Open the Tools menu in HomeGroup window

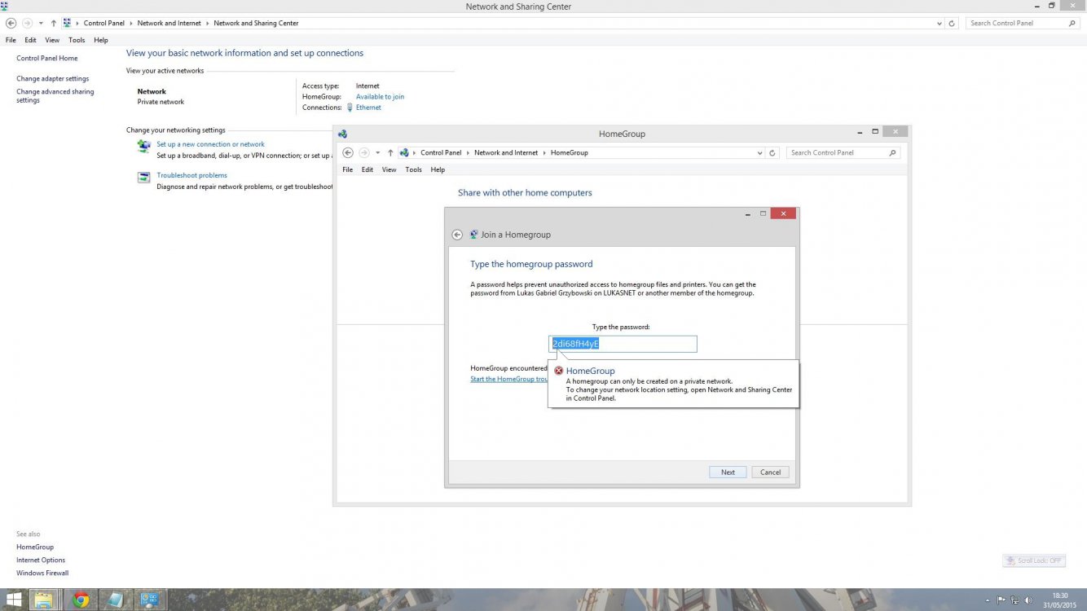[x=413, y=169]
